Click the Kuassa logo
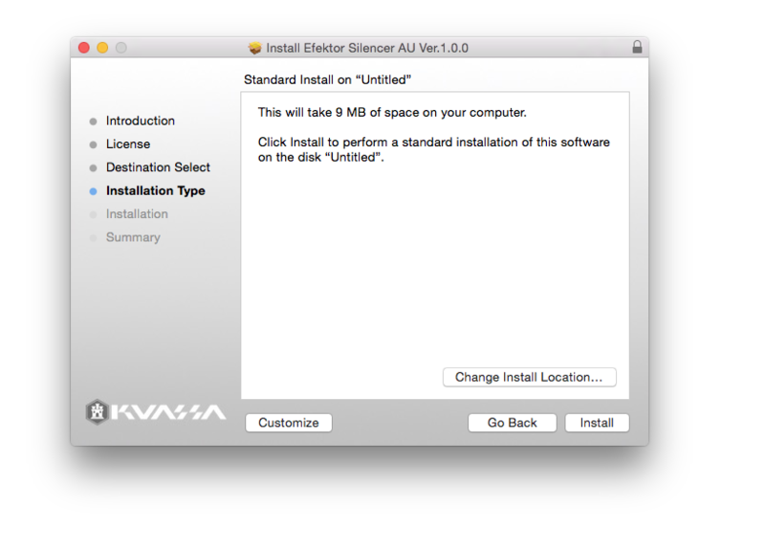Screen dimensions: 765x551 [x=155, y=412]
